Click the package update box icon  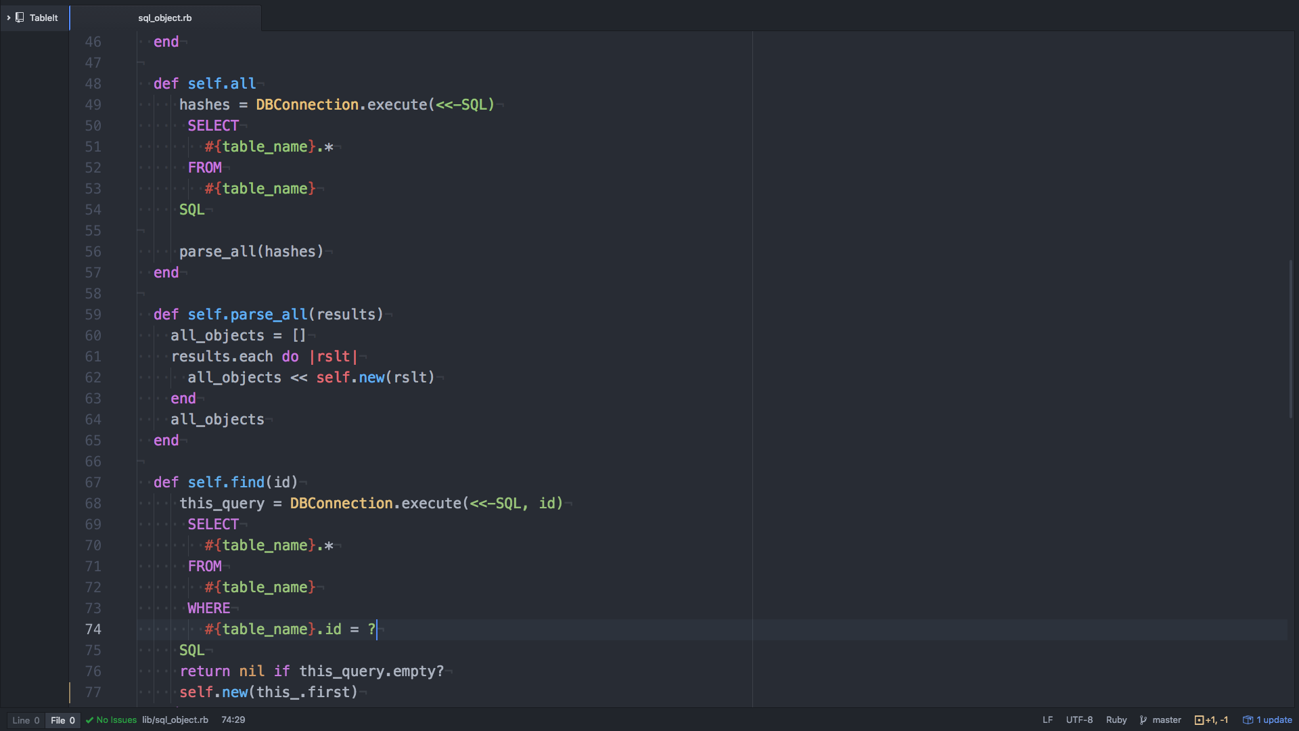pyautogui.click(x=1248, y=720)
